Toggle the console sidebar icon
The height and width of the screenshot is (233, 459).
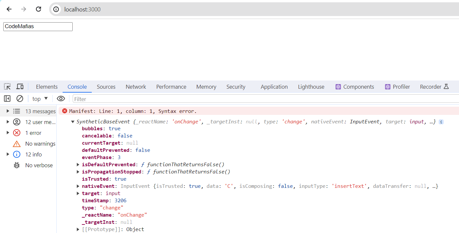pyautogui.click(x=7, y=99)
